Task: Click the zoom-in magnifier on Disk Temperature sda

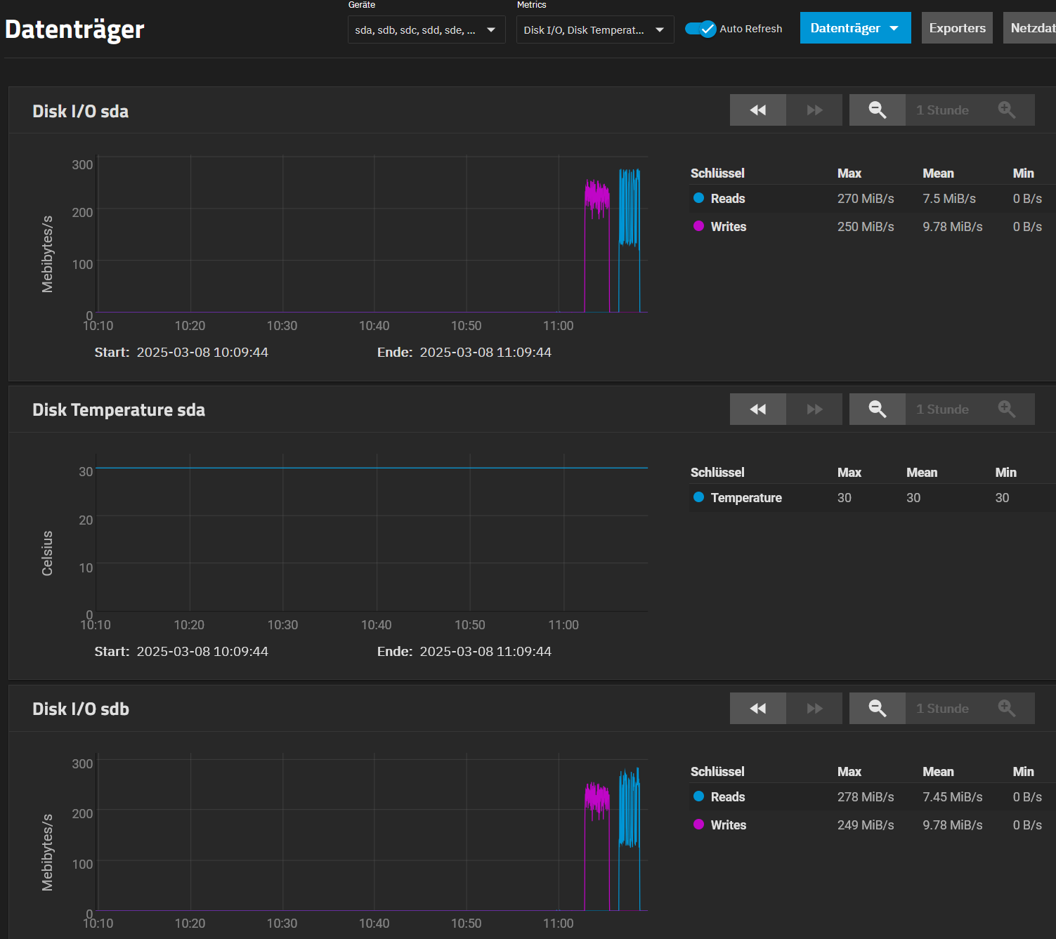Action: coord(1007,409)
